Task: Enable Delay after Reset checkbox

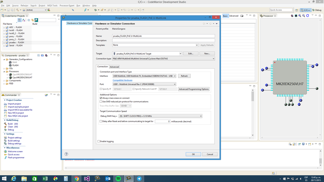Action: tap(101, 121)
